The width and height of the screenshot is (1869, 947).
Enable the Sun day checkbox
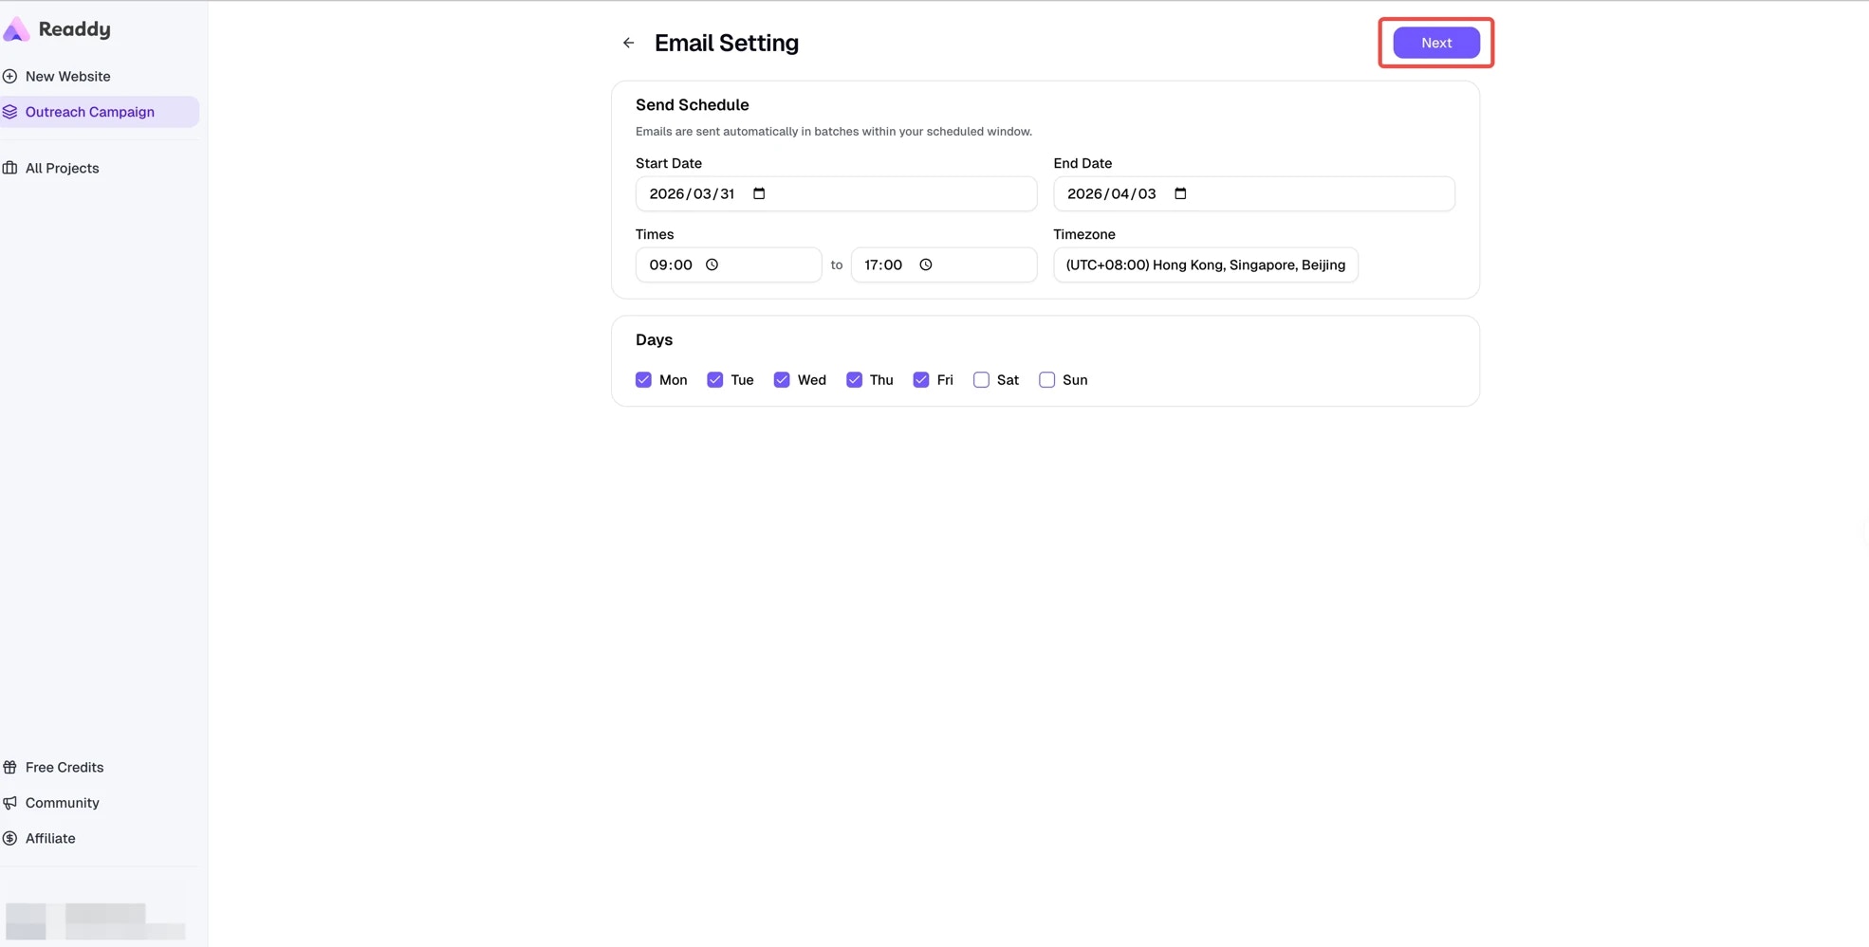[1046, 379]
